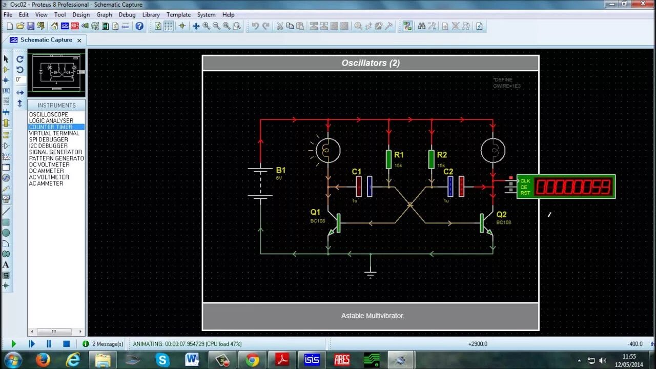Paste from clipboard icon
The image size is (656, 369).
(300, 26)
